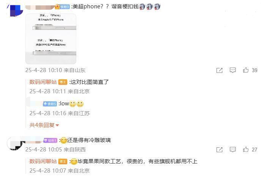Viewport: 264px width, 176px height.
Task: Click the dropdown arrow after 共4条回复
Action: [57, 125]
